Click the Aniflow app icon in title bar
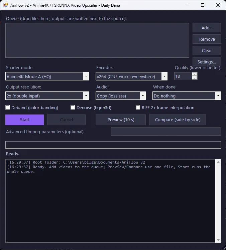This screenshot has height=250, width=226. coord(6,5)
